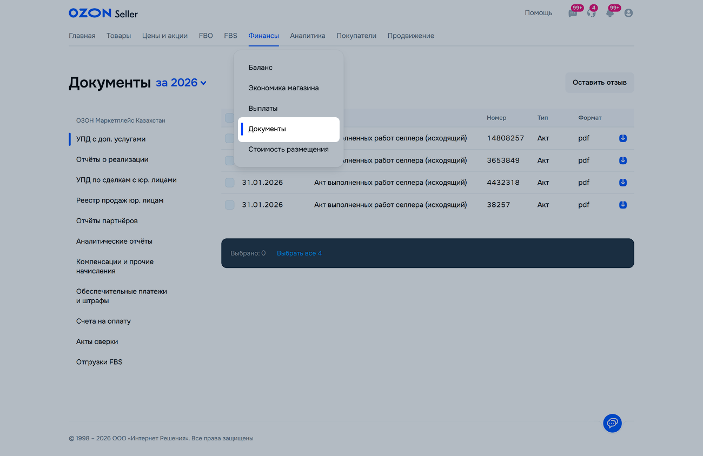703x456 pixels.
Task: Open the notifications bell icon
Action: 610,13
